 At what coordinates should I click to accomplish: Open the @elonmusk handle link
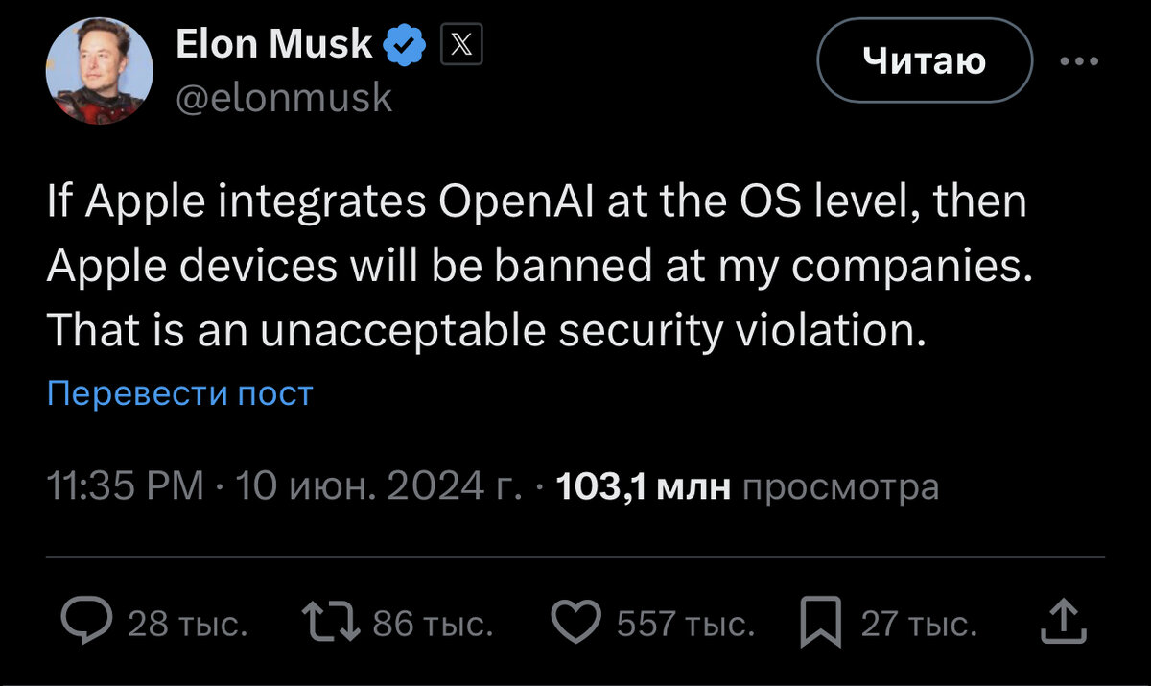(x=284, y=97)
